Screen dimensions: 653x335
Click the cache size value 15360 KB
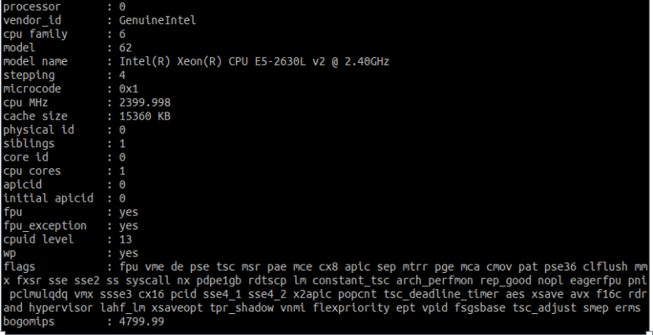[x=145, y=116]
